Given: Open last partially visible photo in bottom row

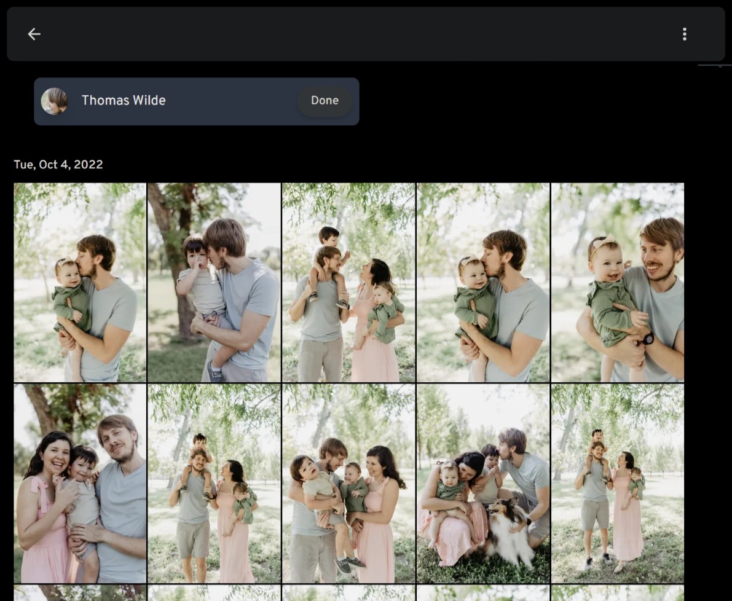Looking at the screenshot, I should tap(617, 593).
